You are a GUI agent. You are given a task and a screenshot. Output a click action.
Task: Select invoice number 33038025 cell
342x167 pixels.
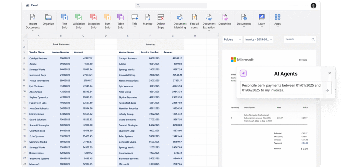[x=151, y=164]
